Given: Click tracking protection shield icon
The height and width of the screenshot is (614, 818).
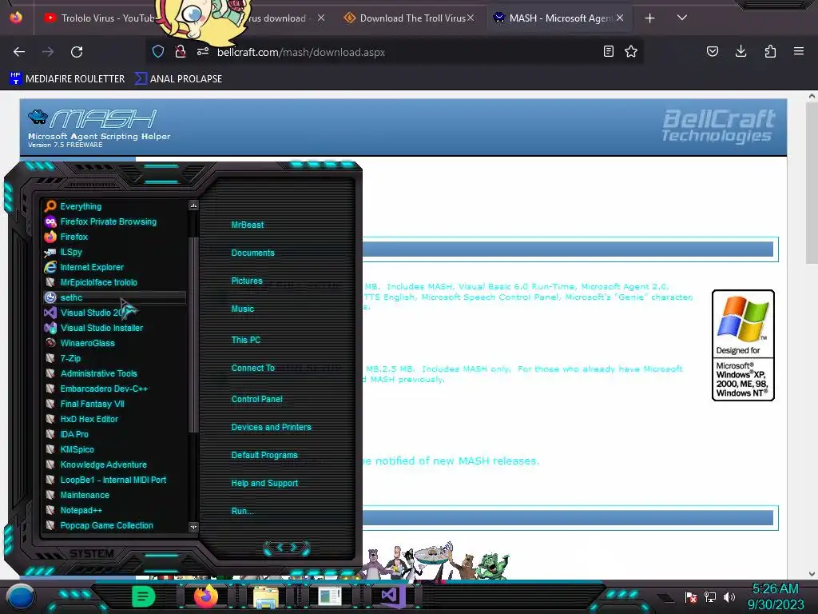Looking at the screenshot, I should point(158,51).
